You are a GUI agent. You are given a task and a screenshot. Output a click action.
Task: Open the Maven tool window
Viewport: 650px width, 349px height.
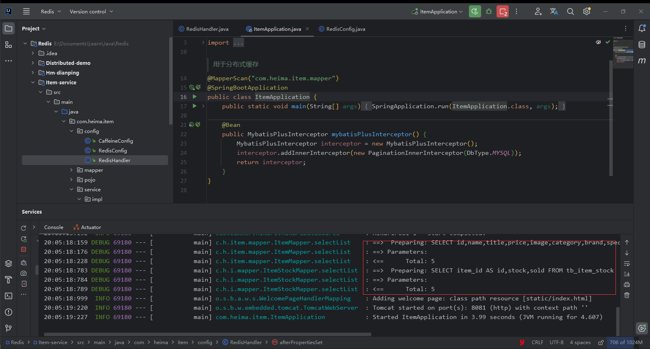(642, 61)
